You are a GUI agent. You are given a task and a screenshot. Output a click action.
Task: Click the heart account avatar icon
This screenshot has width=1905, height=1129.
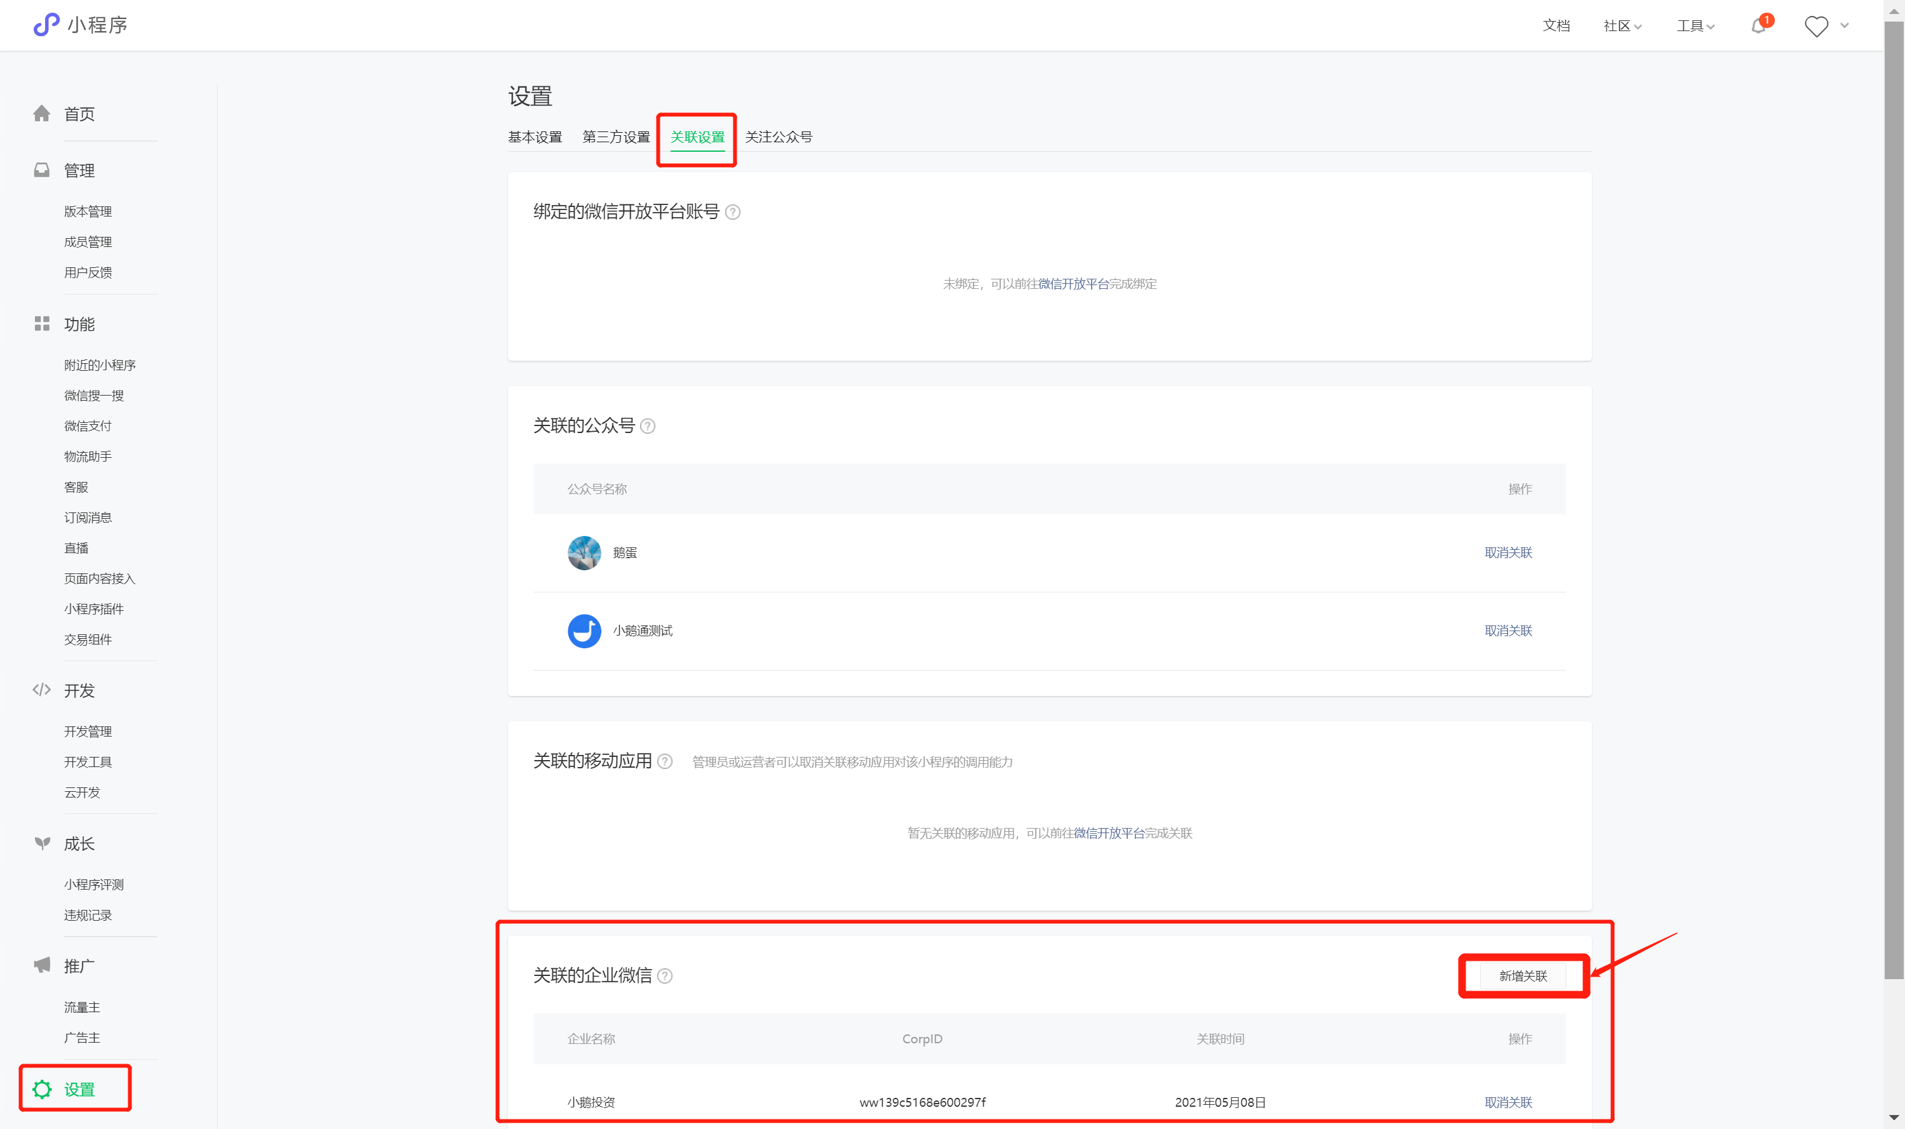pyautogui.click(x=1816, y=26)
